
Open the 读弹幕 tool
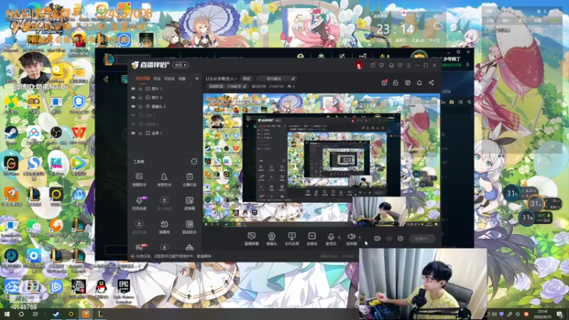click(x=189, y=203)
